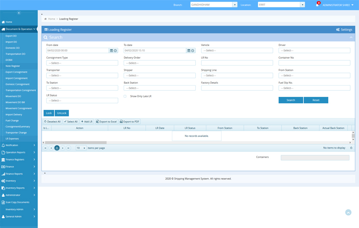This screenshot has height=228, width=359.
Task: Click Add LR toolbar button
Action: pos(87,122)
